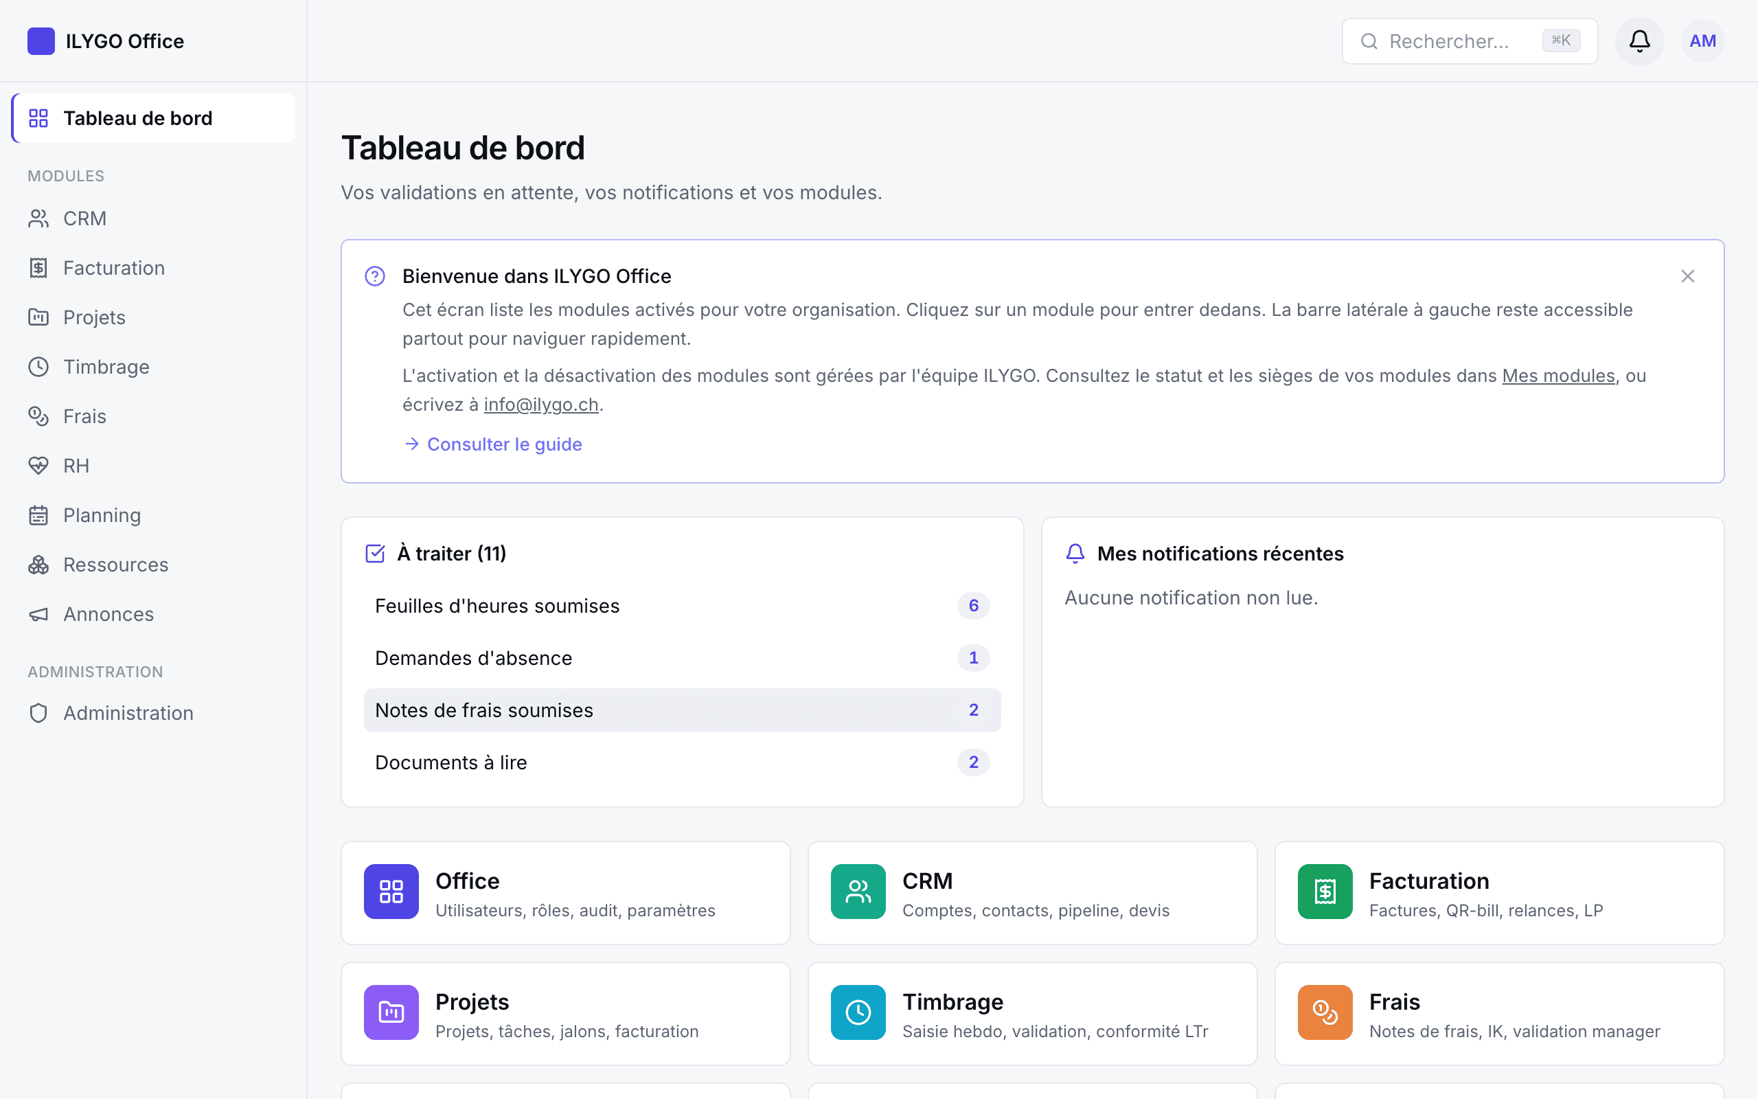1758x1099 pixels.
Task: Focus the Rechercher search field
Action: click(x=1470, y=41)
